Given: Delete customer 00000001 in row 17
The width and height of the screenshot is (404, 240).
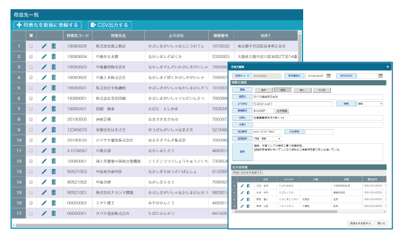Looking at the screenshot, I should coord(54,214).
